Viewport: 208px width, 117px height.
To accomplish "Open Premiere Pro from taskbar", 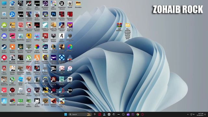I will (x=133, y=114).
